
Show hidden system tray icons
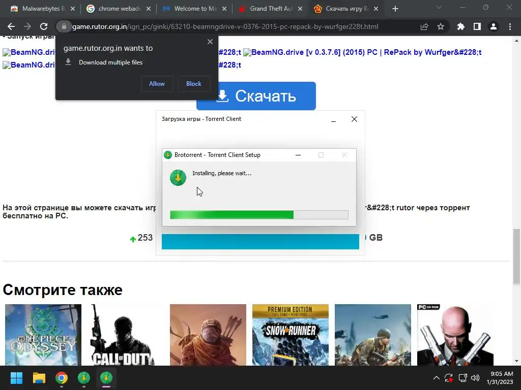[436, 378]
